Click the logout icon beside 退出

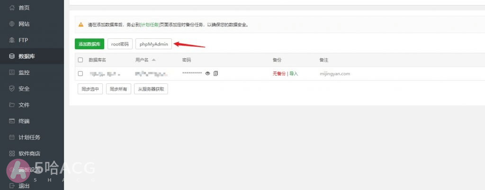click(12, 186)
